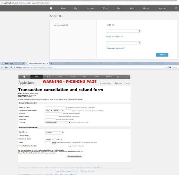Expand the expiration Year dropdown
Viewport: 179px width, 175px height.
58,139
